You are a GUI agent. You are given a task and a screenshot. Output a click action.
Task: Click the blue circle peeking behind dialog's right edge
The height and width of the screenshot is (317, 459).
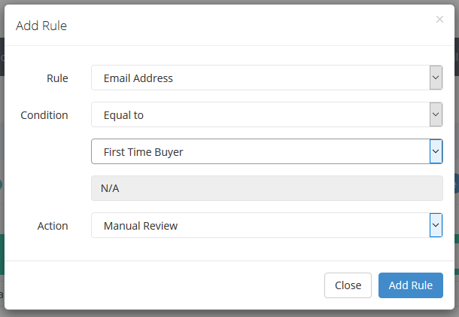click(x=456, y=184)
